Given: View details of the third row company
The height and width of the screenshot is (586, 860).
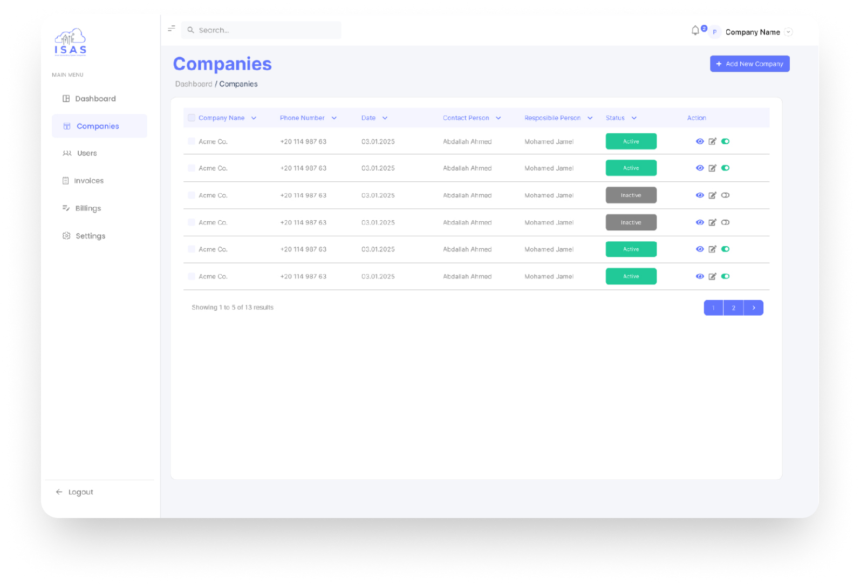Looking at the screenshot, I should coord(700,195).
